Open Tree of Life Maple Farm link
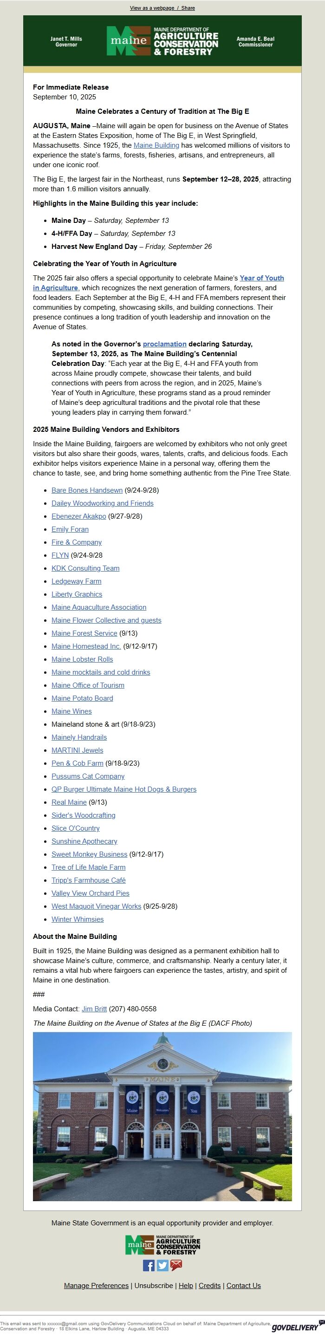The width and height of the screenshot is (325, 1334). (89, 867)
